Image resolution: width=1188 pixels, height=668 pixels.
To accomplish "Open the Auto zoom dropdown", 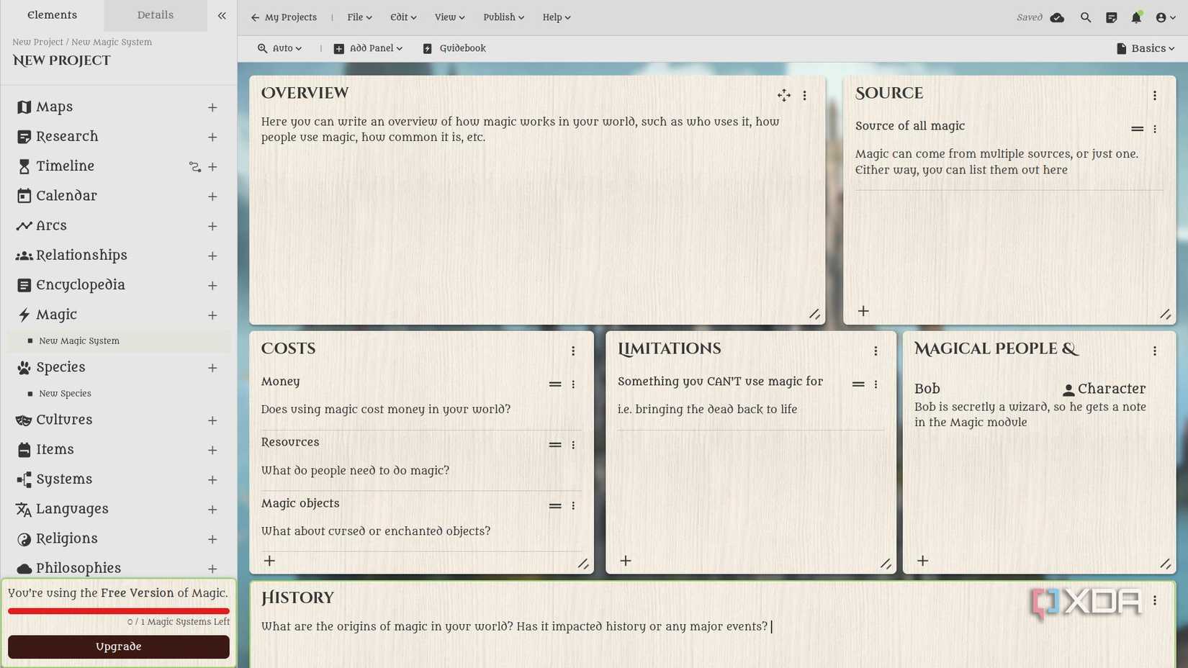I will click(280, 48).
